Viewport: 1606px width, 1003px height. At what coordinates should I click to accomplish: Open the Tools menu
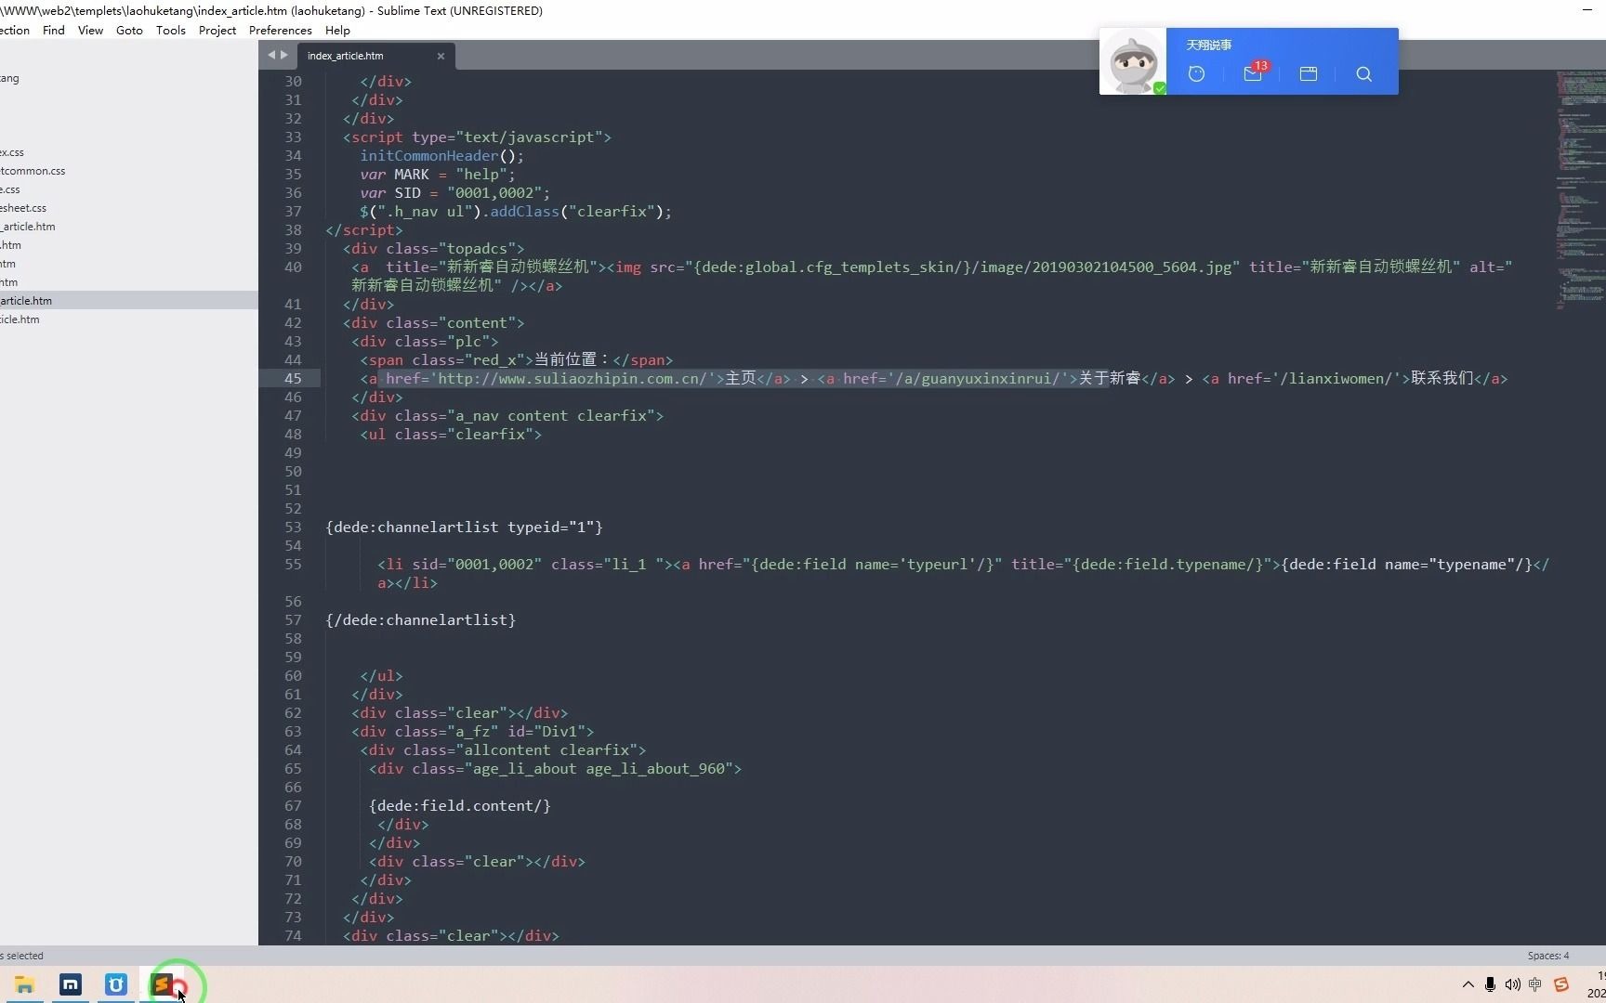pyautogui.click(x=171, y=30)
